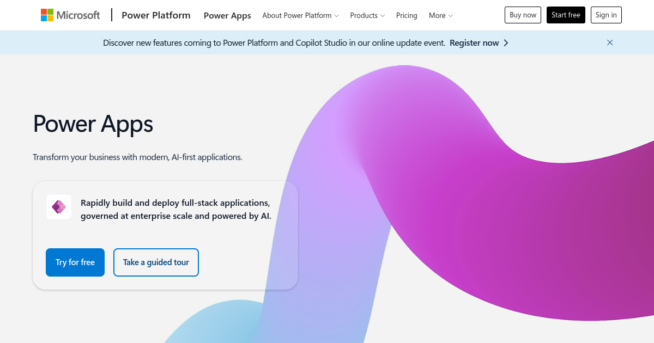The height and width of the screenshot is (343, 654).
Task: Click the Power Apps main heading
Action: [93, 124]
